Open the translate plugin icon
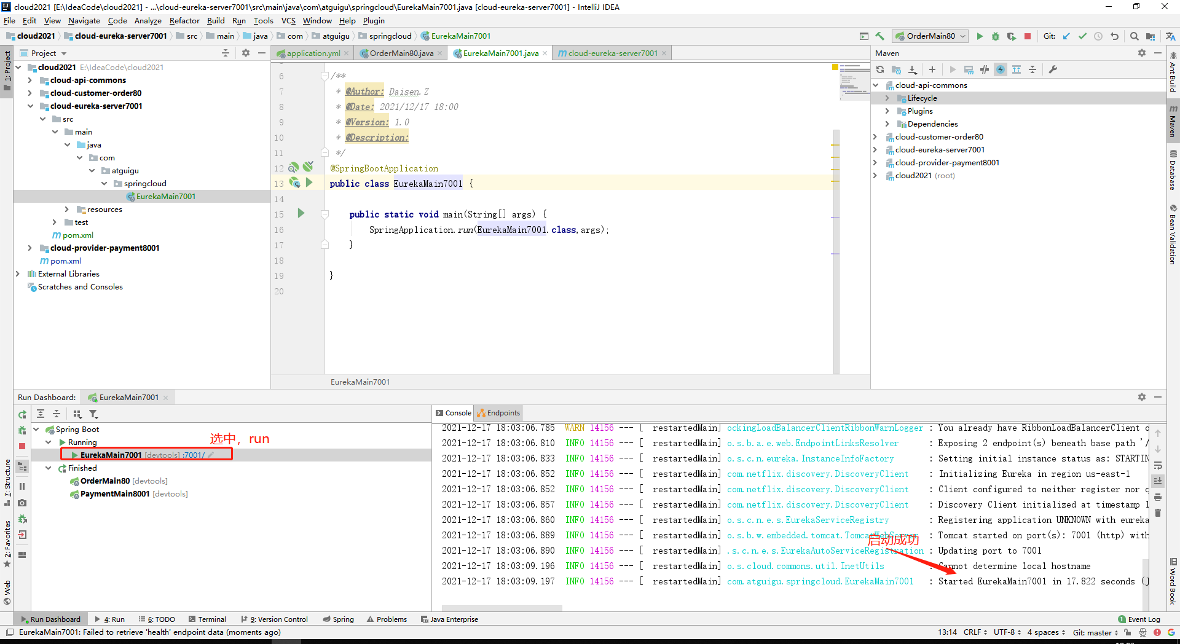Screen dimensions: 1180x644 (1170, 36)
